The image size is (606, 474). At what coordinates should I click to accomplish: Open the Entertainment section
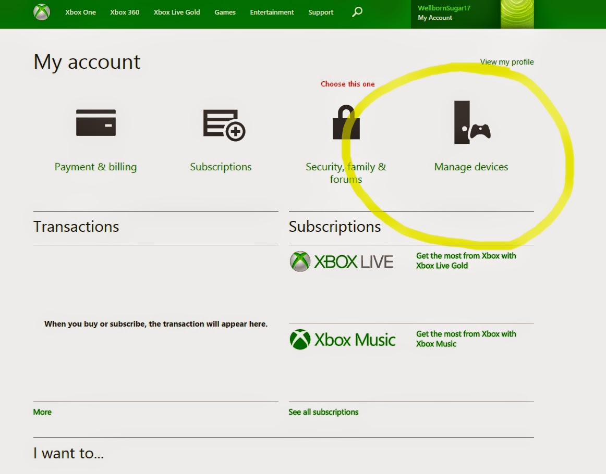pos(272,12)
